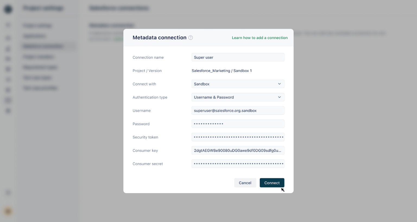Expand the Authentication type dropdown
The width and height of the screenshot is (417, 222).
pyautogui.click(x=238, y=97)
